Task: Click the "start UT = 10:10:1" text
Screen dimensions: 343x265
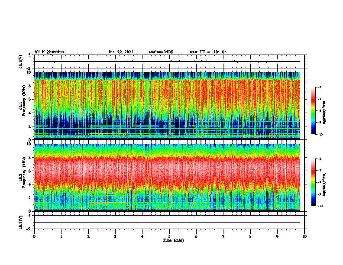Action: point(209,52)
